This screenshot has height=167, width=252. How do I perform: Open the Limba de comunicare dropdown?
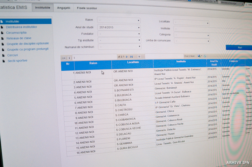coord(192,41)
